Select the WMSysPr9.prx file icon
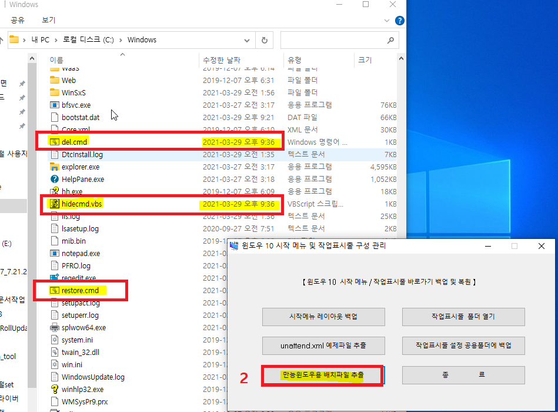This screenshot has height=412, width=558. (x=55, y=401)
